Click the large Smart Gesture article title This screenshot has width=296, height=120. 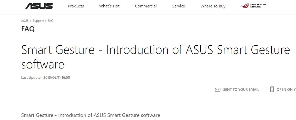coord(155,57)
